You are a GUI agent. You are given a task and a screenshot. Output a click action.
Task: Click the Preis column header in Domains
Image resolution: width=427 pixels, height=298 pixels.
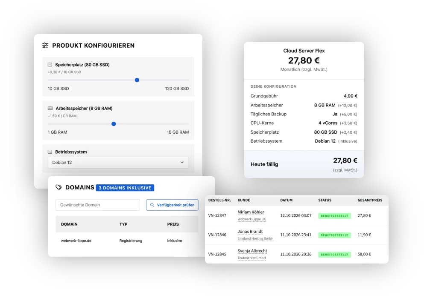click(173, 224)
